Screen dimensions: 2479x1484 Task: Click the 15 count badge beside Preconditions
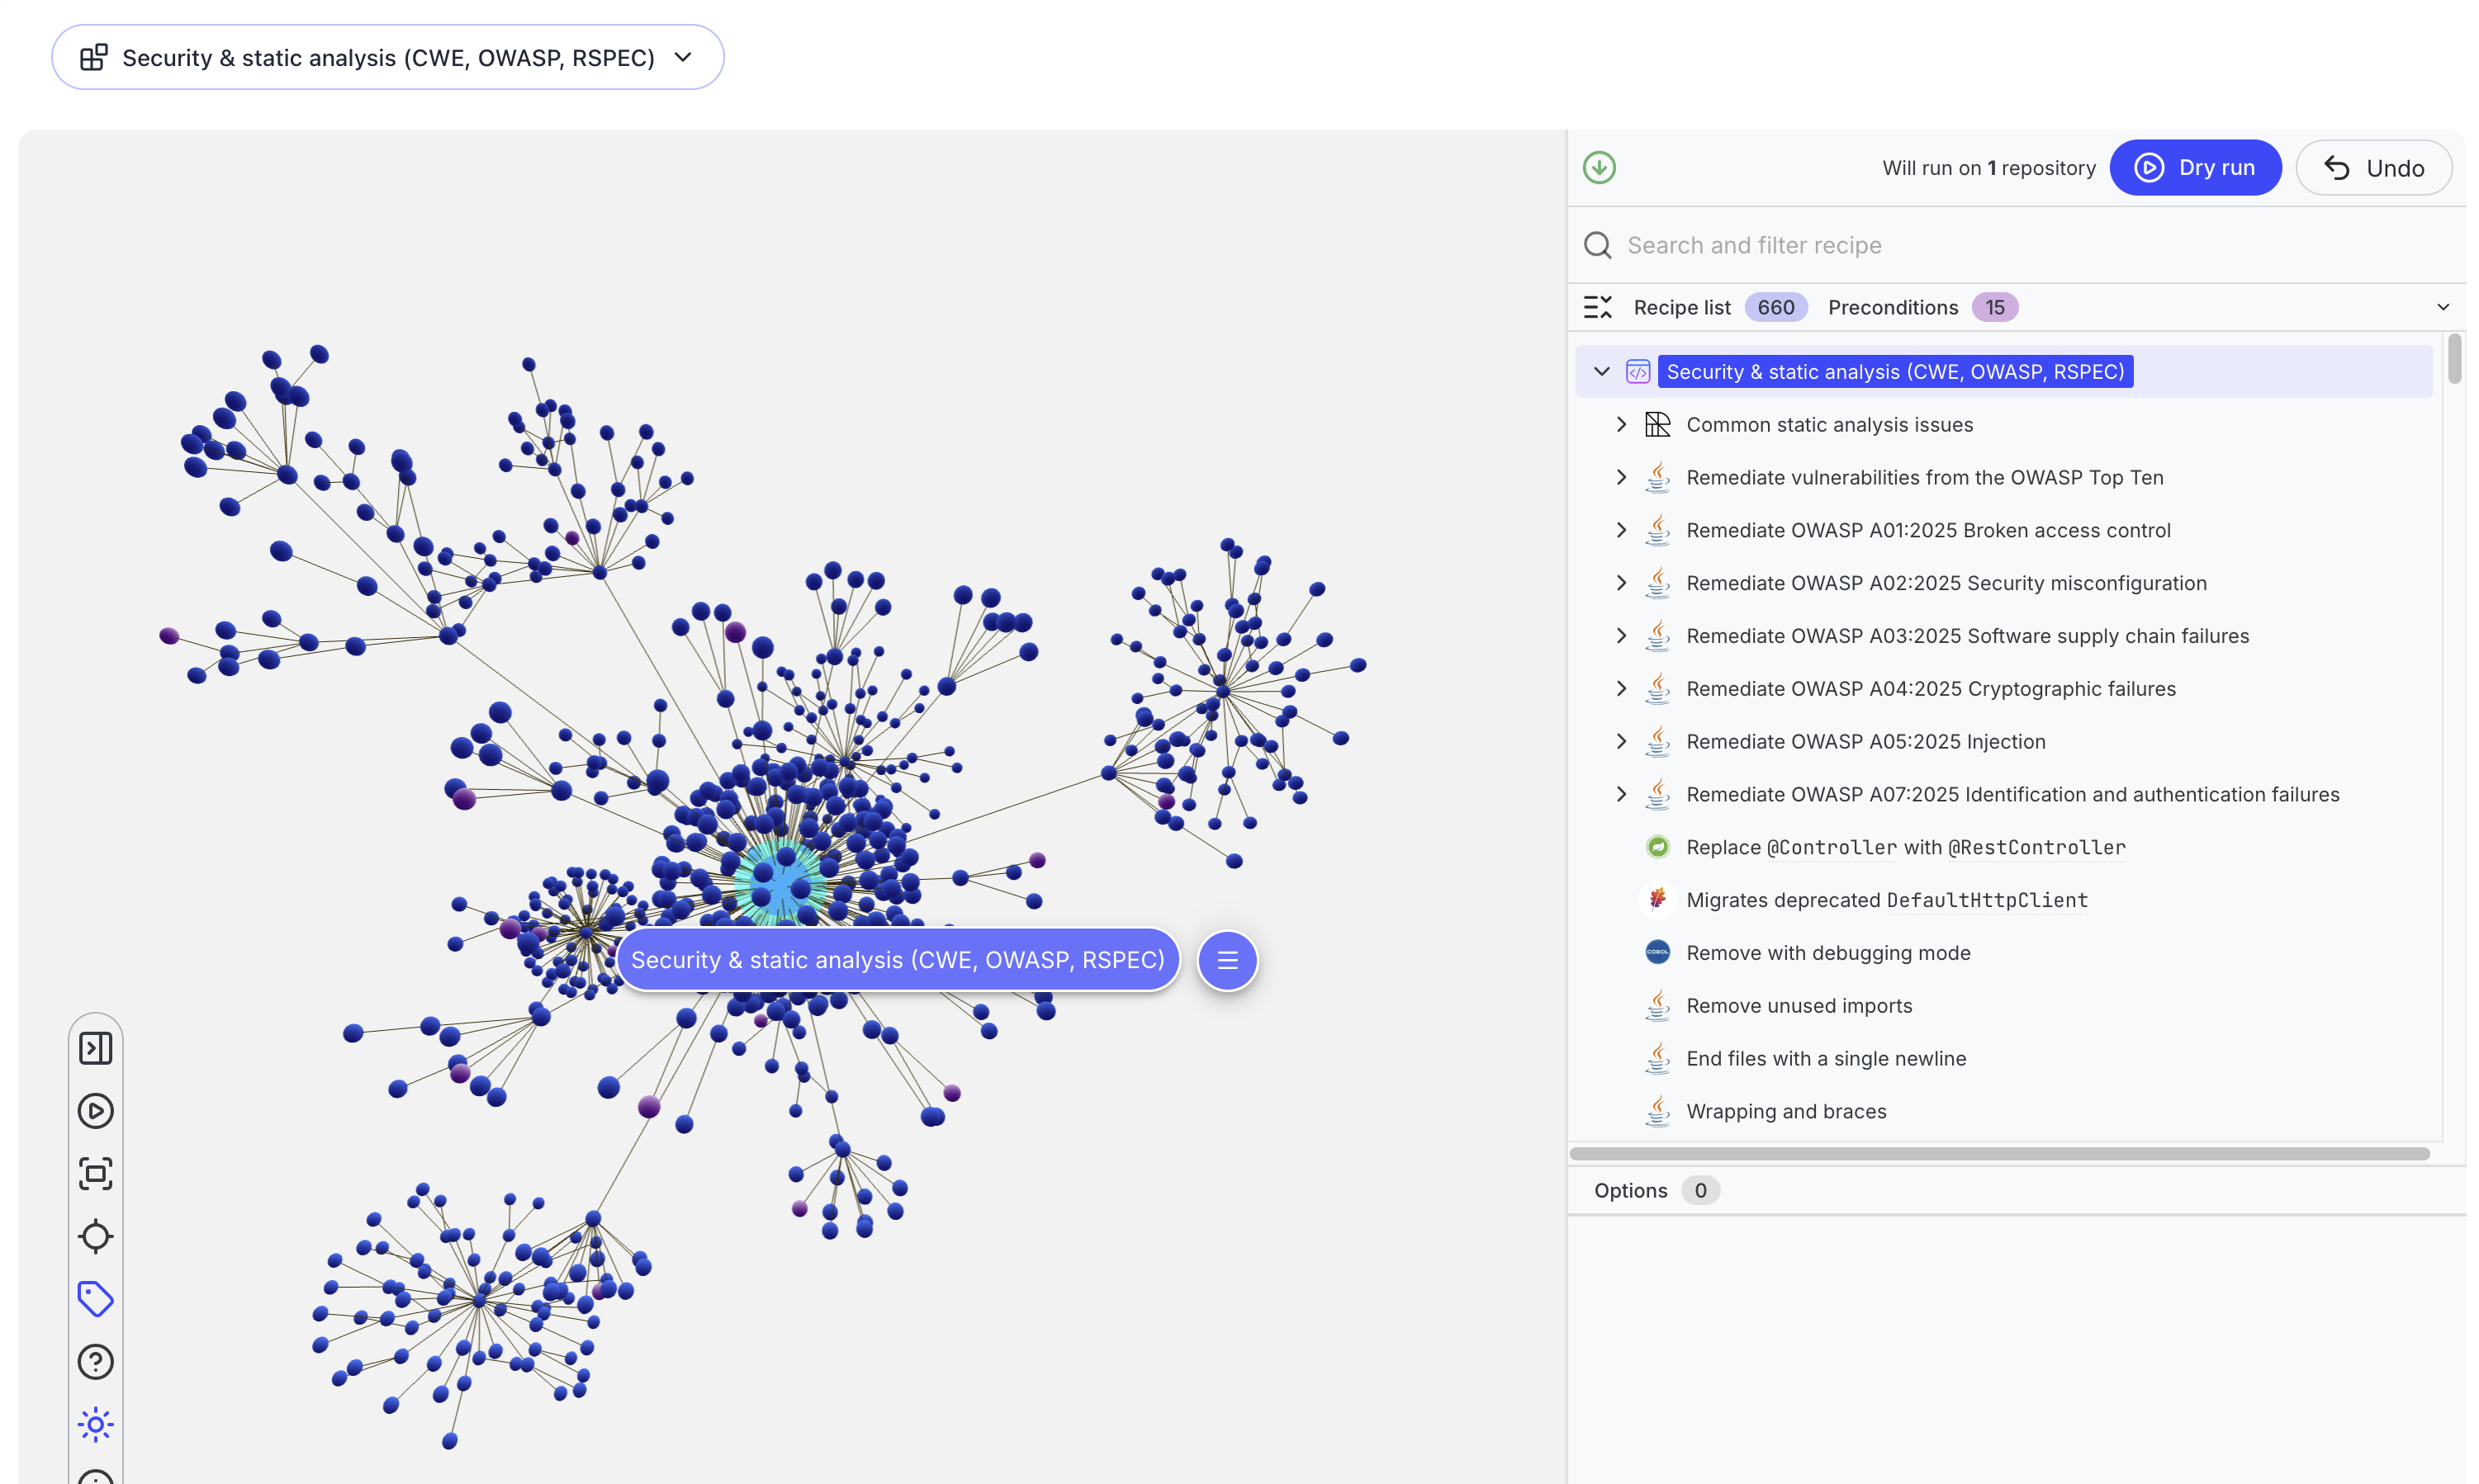click(1993, 307)
